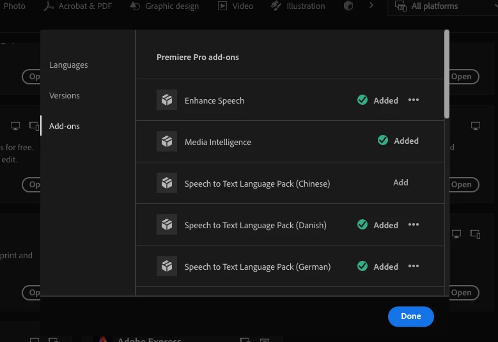Image resolution: width=498 pixels, height=342 pixels.
Task: Switch to the Languages section
Action: tap(68, 65)
